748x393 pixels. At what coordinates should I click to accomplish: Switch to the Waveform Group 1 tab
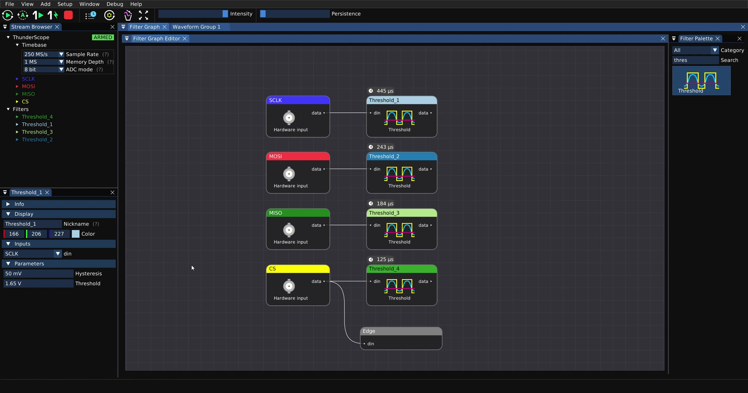196,27
